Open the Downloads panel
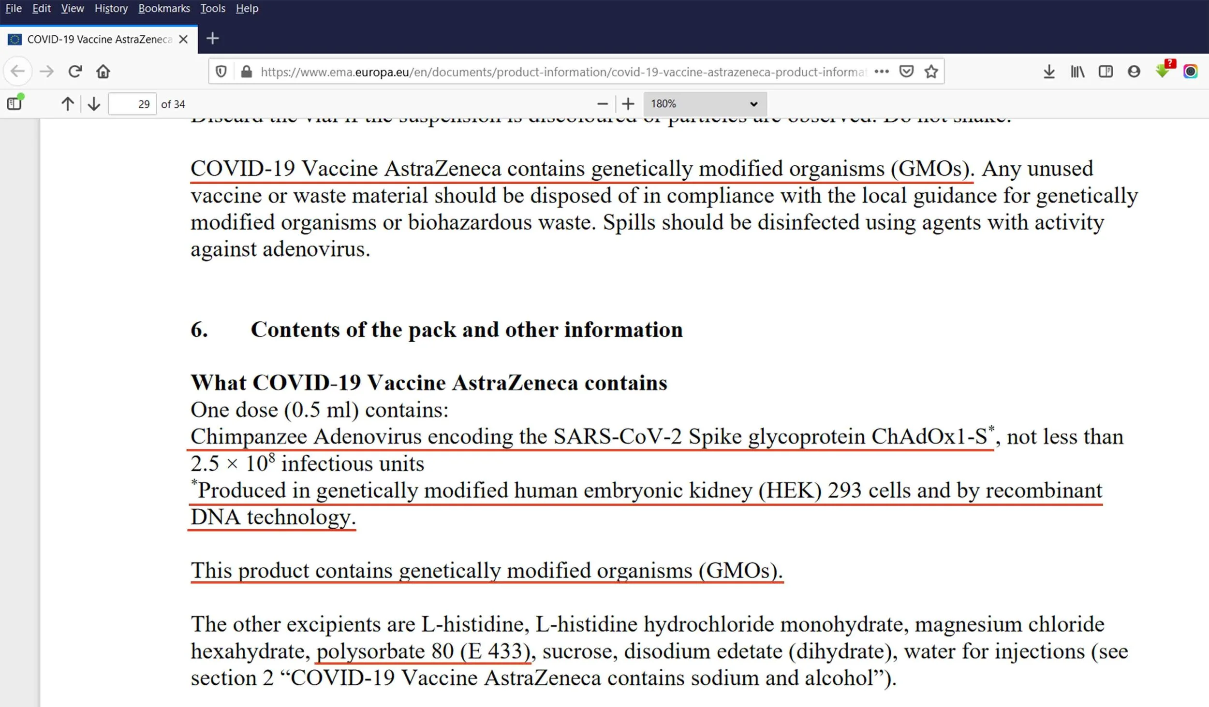Image resolution: width=1209 pixels, height=707 pixels. click(1049, 72)
